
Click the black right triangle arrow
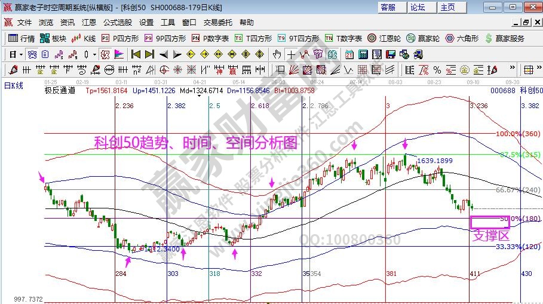click(177, 54)
